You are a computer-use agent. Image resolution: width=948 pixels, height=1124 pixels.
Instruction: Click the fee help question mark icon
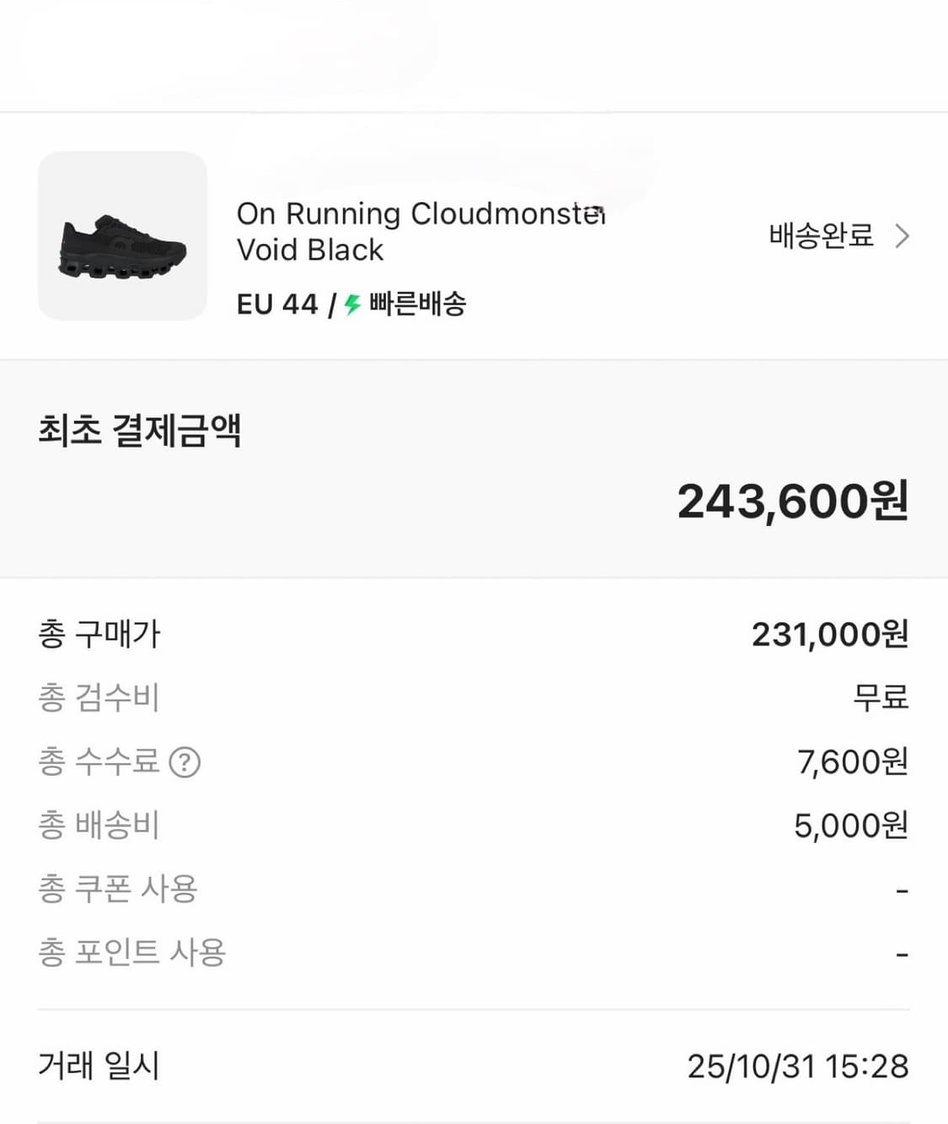[x=185, y=762]
